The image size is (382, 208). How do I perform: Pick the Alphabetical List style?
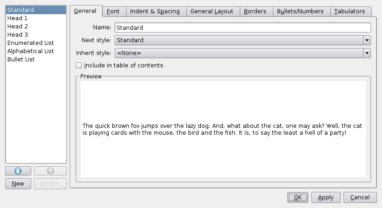point(31,51)
